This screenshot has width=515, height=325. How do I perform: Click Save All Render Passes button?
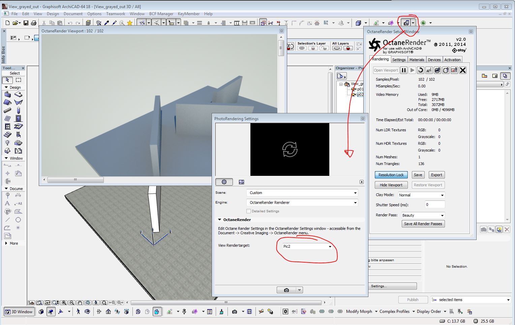click(423, 224)
